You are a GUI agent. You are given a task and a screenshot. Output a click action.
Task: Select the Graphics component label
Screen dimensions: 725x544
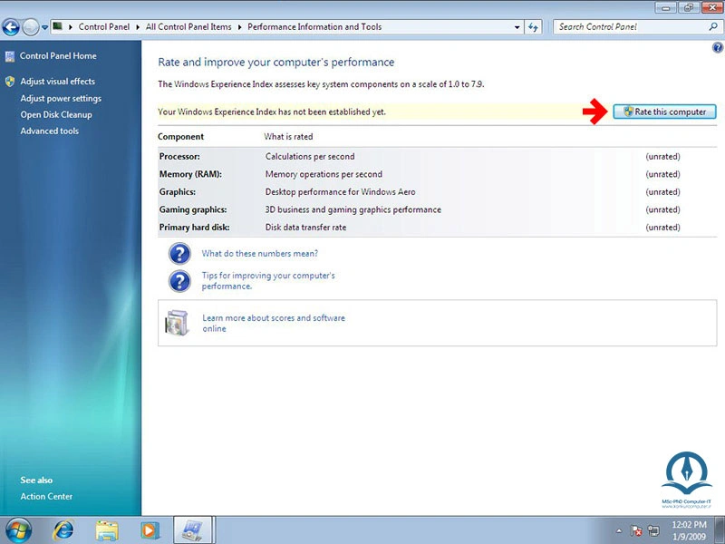pyautogui.click(x=178, y=192)
